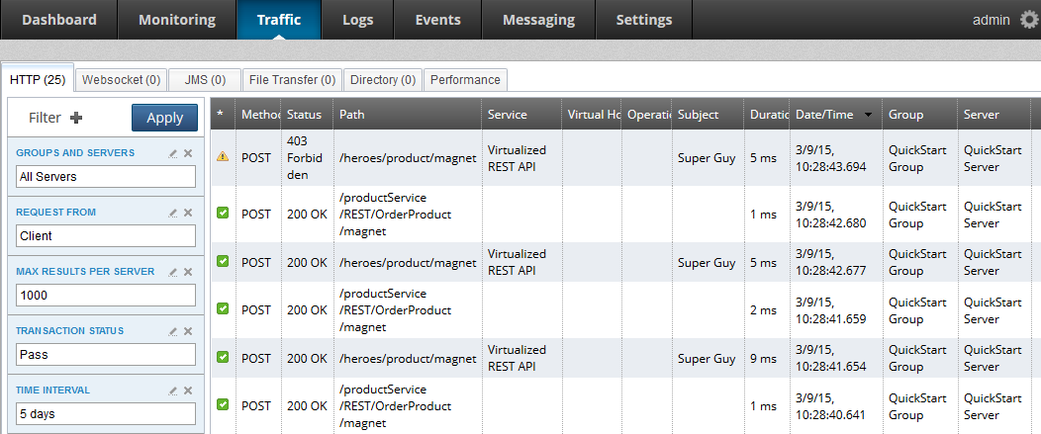Select the HTTP (25) sub-tab

click(38, 80)
